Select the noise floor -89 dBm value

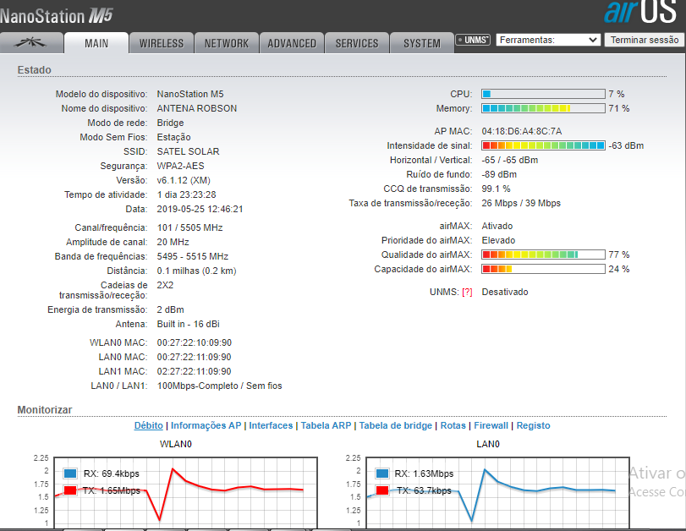(x=499, y=174)
